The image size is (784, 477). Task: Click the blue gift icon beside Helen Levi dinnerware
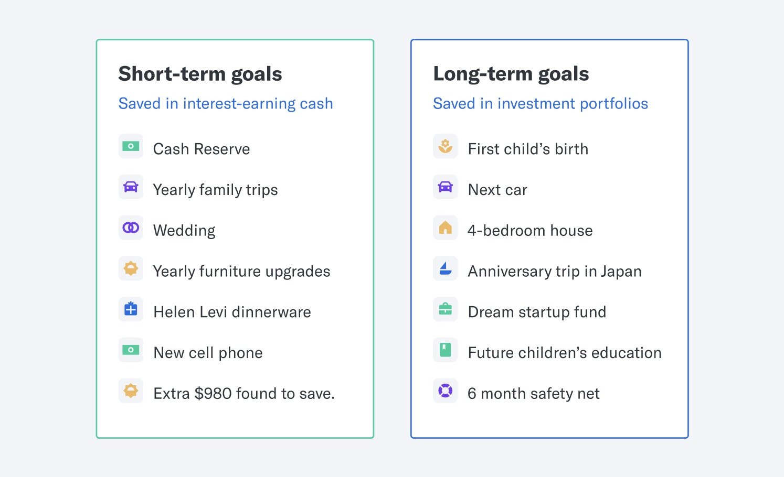[131, 309]
